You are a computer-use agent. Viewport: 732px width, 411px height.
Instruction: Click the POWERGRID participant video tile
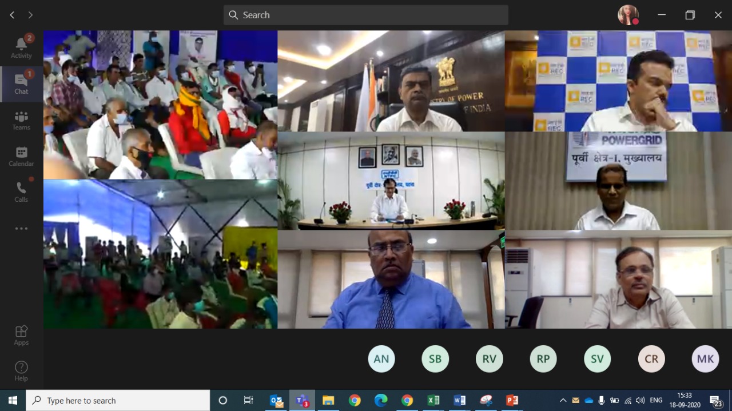point(618,181)
